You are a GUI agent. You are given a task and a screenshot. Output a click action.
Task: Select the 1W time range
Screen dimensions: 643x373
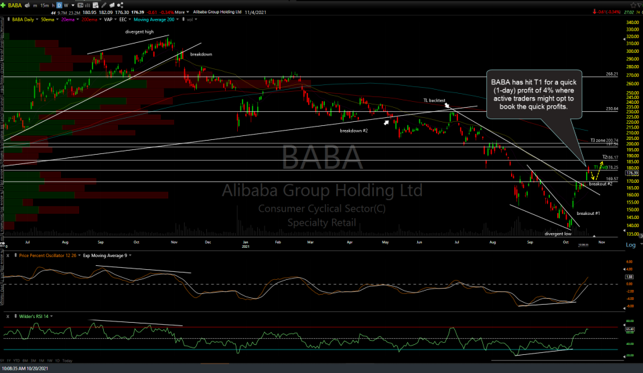50,361
